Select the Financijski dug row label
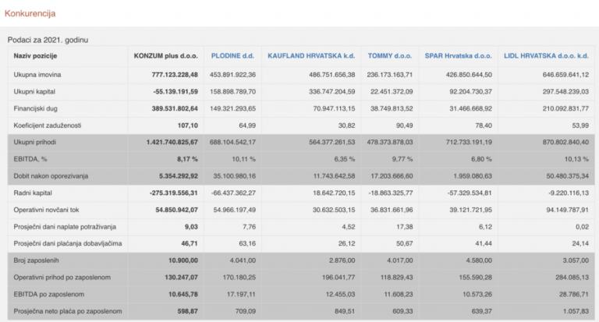The image size is (599, 322). coord(37,108)
